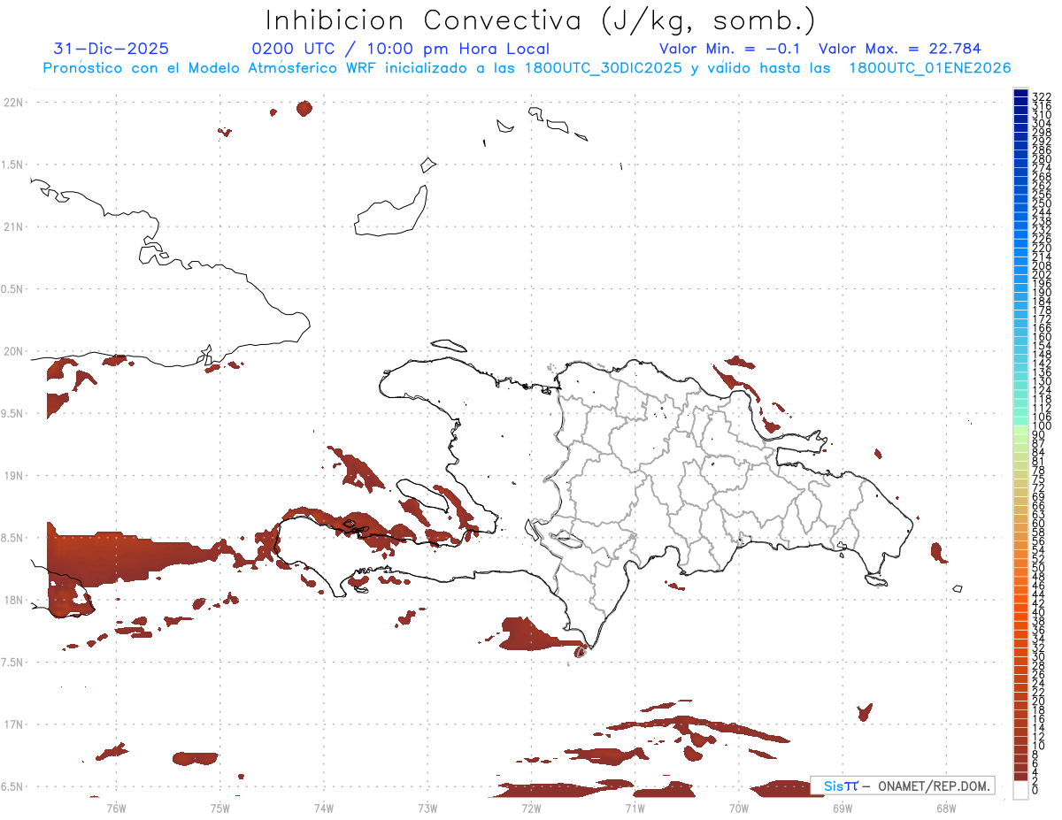
Task: Click the WRF forecast initialization subtitle line
Action: coord(527,68)
